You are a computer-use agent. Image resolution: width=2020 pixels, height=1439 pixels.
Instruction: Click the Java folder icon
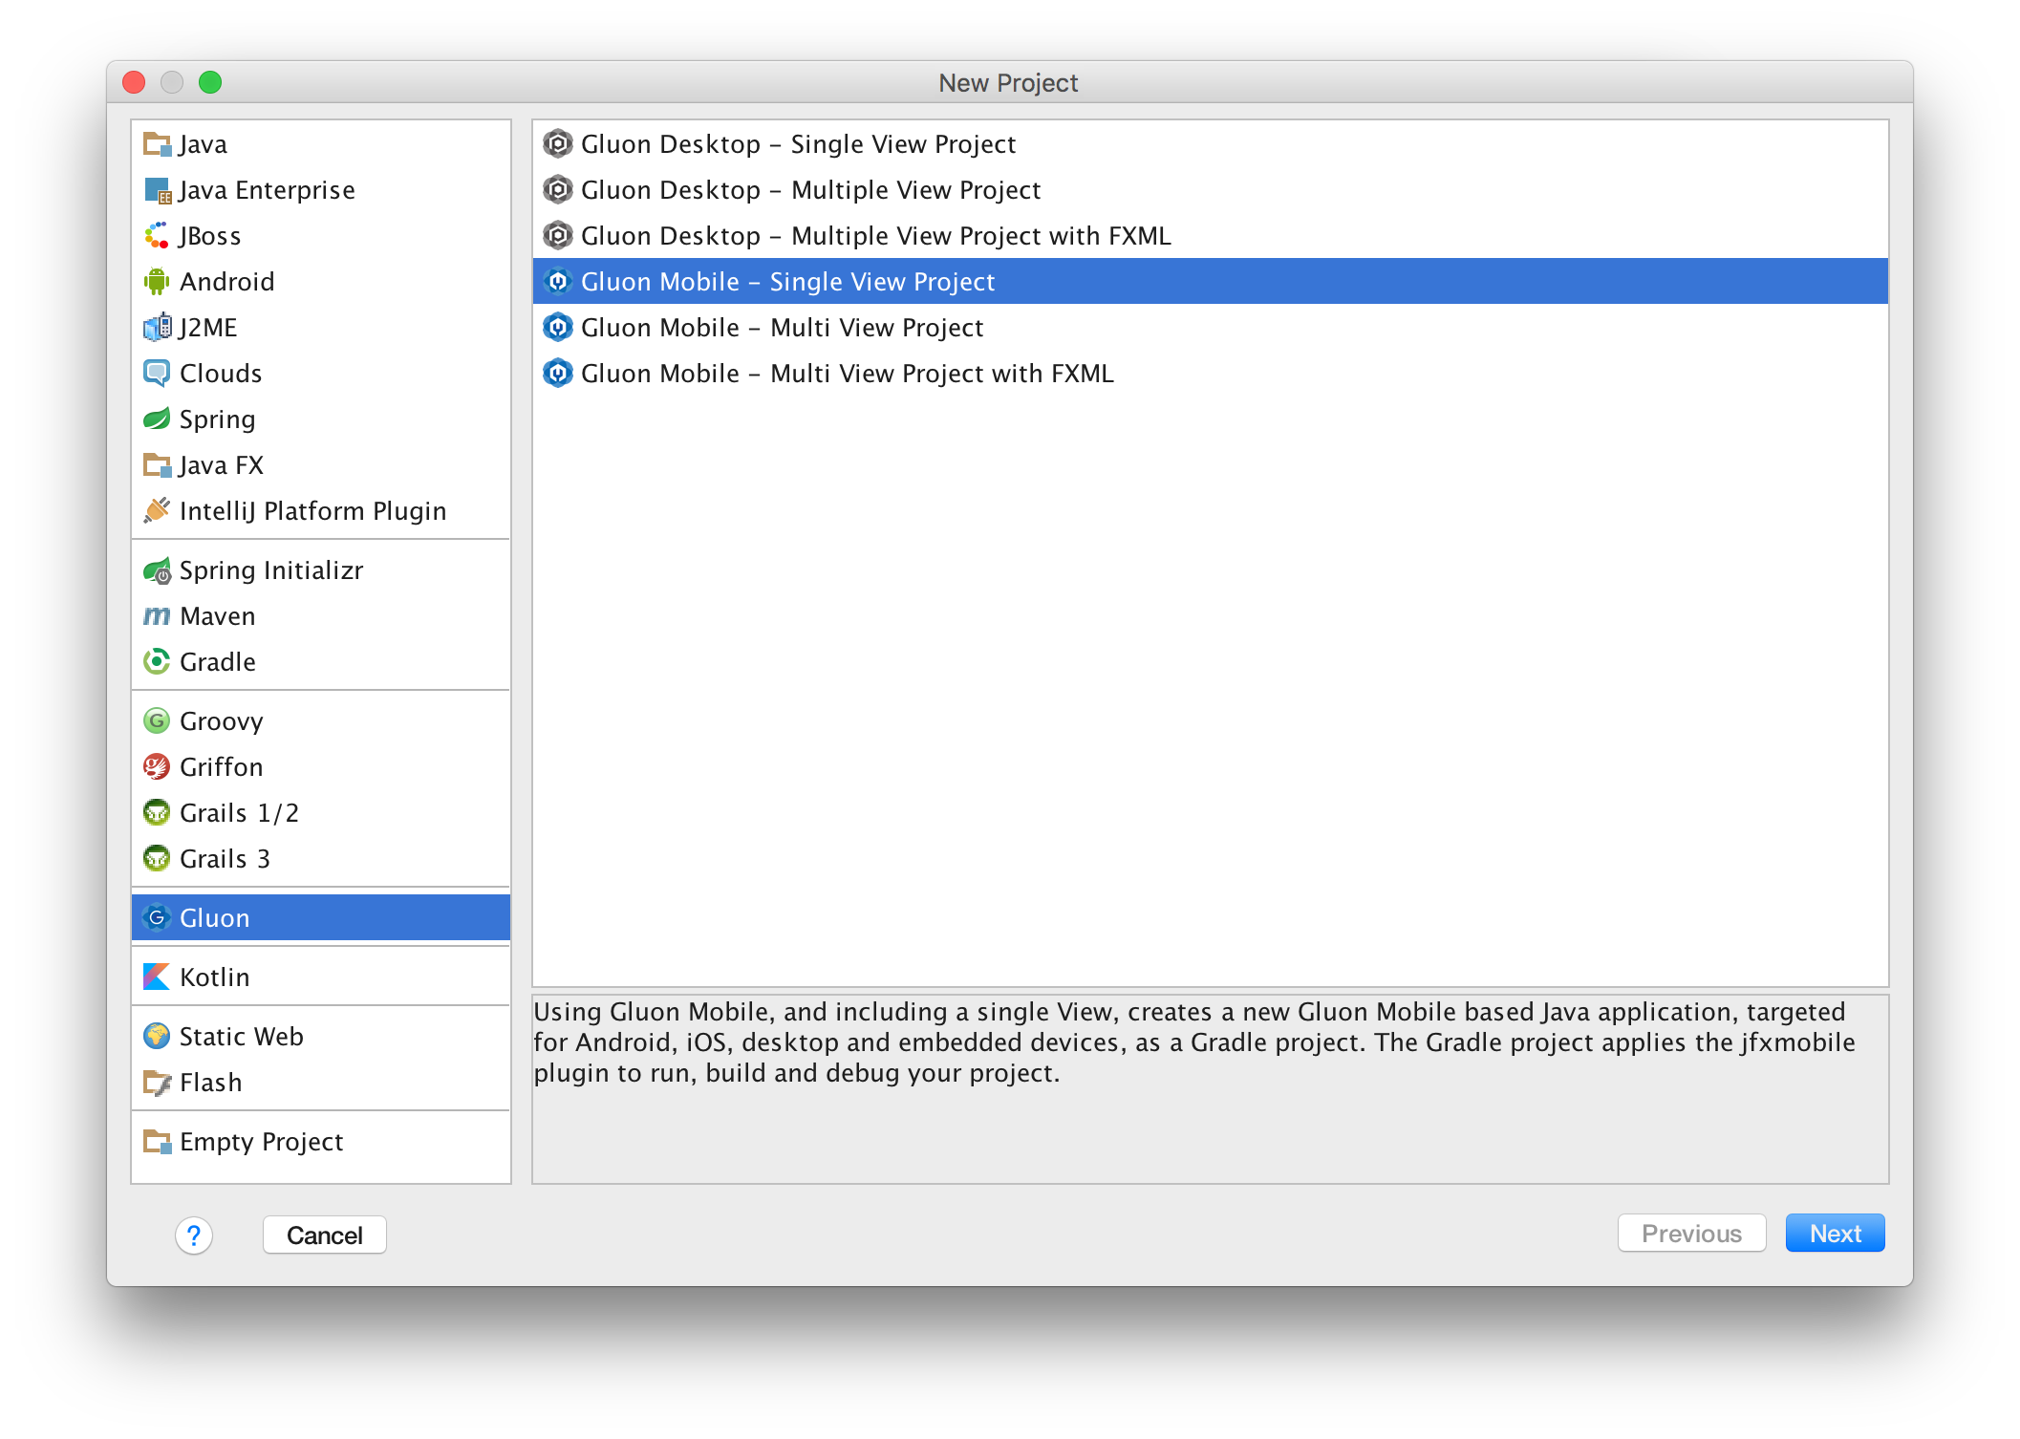click(157, 144)
